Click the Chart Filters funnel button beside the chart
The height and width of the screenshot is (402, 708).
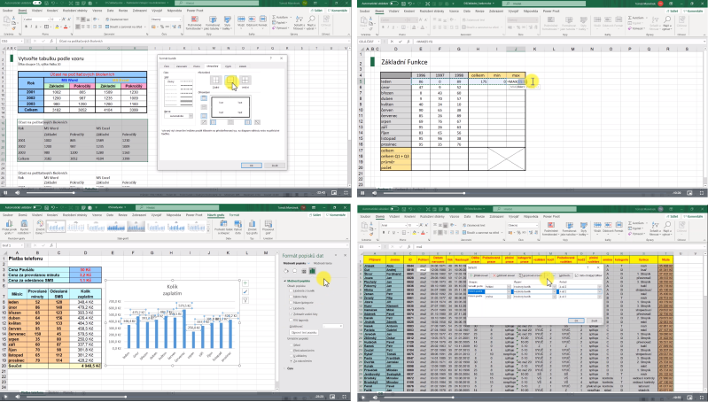tap(245, 300)
